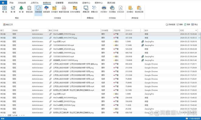
Task: Open the 最近三天 date range filter
Action: (x=8, y=25)
